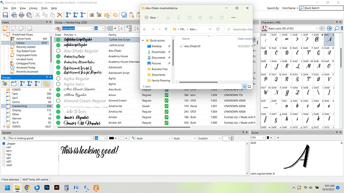Open the black text color swatch in the Sample toolbar
This screenshot has height=193, width=344.
tap(113, 138)
